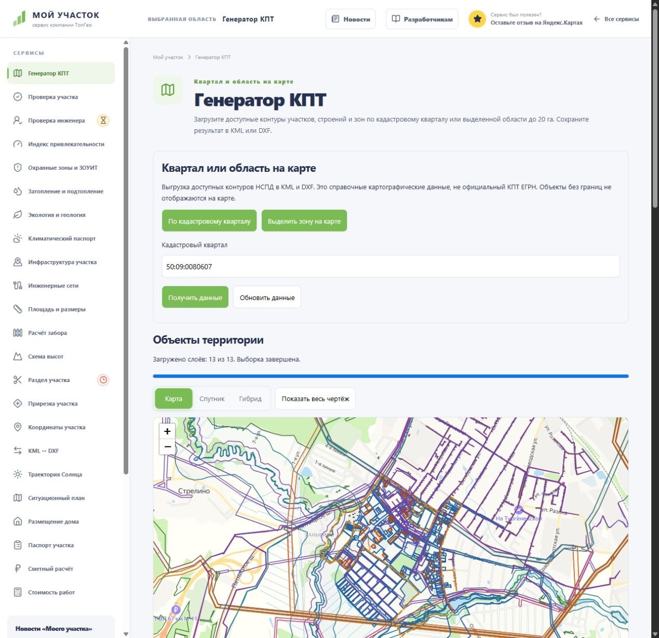This screenshot has width=659, height=638.
Task: Click the Проверка участка checkmark icon
Action: (x=18, y=97)
